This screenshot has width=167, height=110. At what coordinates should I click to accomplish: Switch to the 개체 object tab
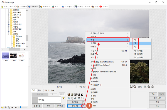40,90
